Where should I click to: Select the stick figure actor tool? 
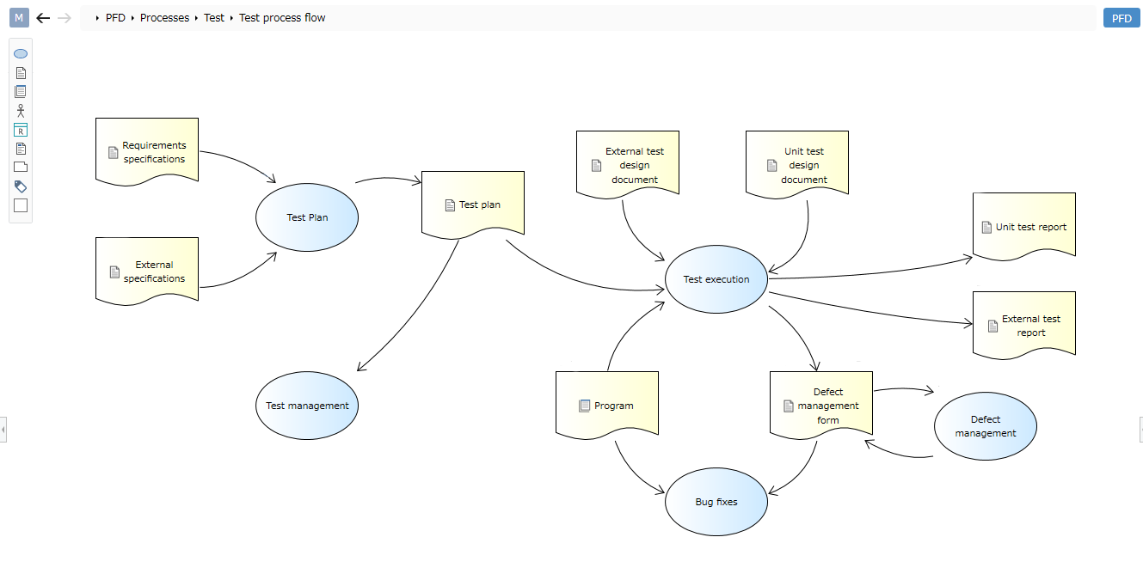[21, 111]
